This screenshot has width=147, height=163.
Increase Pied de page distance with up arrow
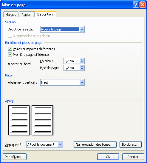point(82,67)
